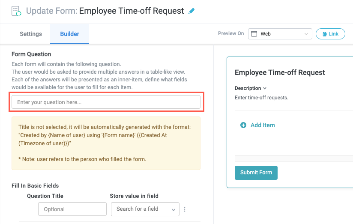This screenshot has width=353, height=224.
Task: Click the yellow auto-generated title notice
Action: point(106,143)
